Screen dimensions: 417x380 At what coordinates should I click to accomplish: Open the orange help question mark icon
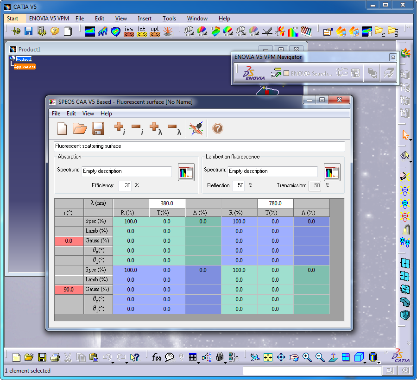click(218, 128)
